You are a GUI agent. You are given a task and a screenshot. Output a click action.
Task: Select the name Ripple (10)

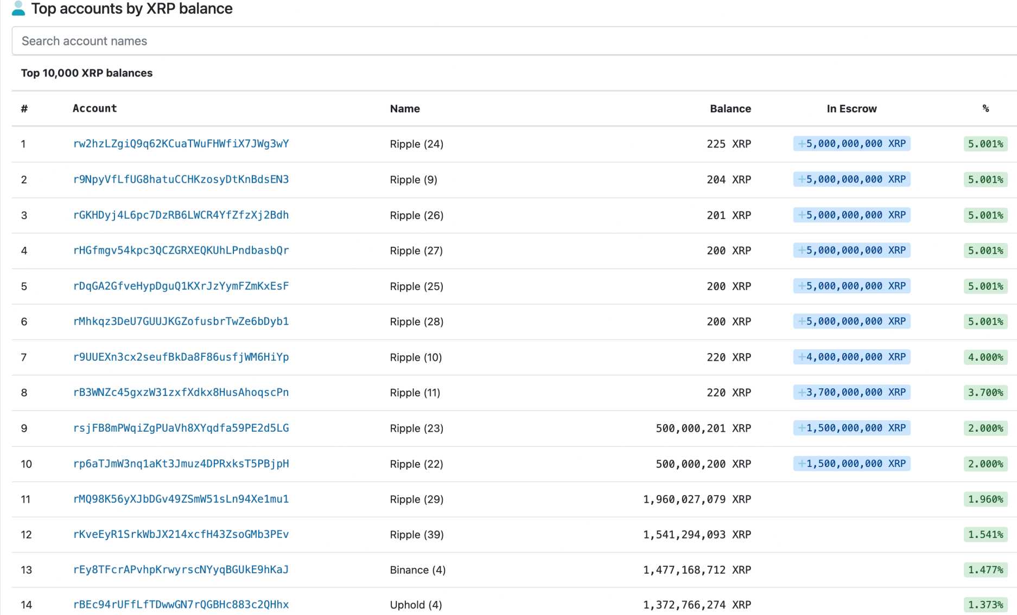tap(416, 357)
